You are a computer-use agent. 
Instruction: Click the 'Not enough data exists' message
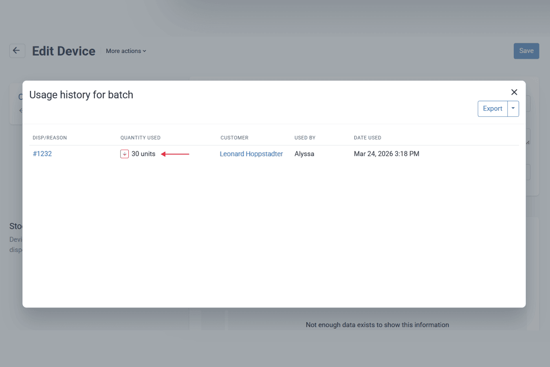(377, 325)
